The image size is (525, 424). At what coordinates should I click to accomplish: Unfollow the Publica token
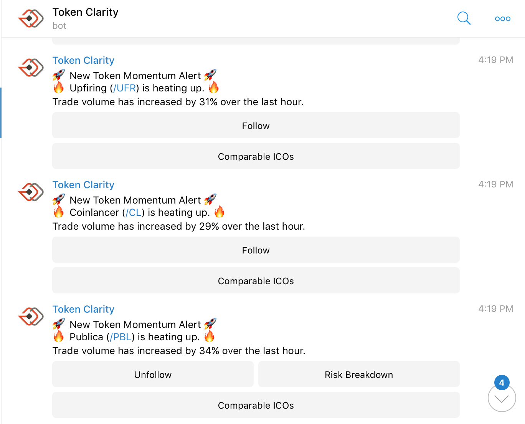153,374
